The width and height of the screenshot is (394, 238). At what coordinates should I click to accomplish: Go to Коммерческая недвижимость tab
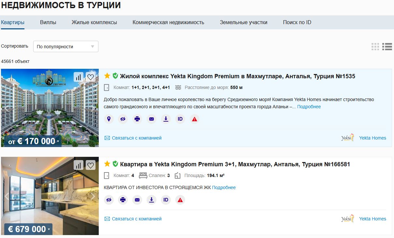(168, 22)
